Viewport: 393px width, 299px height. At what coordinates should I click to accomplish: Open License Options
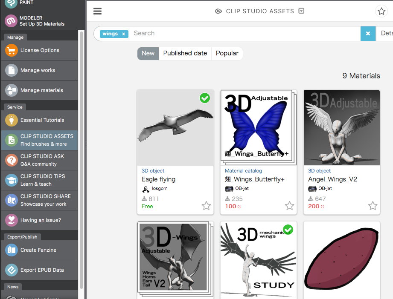[x=40, y=50]
